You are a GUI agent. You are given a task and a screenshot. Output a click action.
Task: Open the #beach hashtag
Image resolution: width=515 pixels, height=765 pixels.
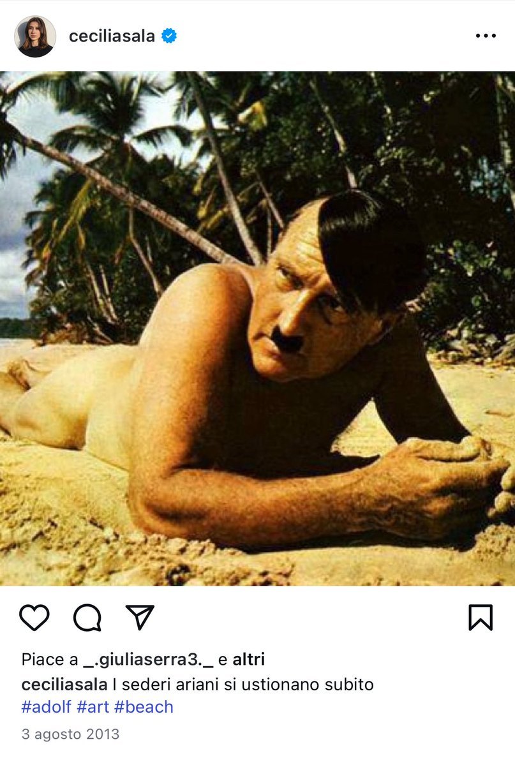pyautogui.click(x=144, y=706)
